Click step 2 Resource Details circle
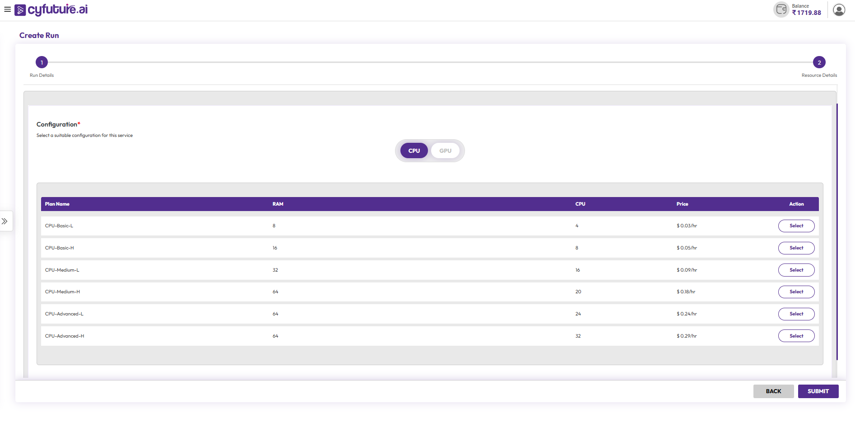 [x=819, y=62]
